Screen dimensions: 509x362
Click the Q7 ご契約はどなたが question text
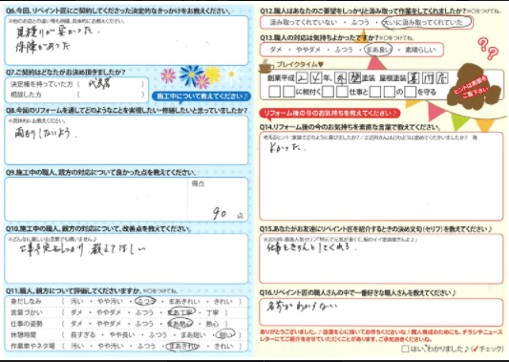pos(66,72)
